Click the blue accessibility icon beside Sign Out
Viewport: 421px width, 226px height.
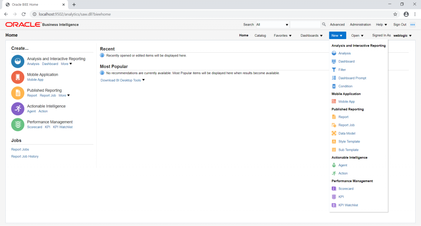tap(413, 24)
